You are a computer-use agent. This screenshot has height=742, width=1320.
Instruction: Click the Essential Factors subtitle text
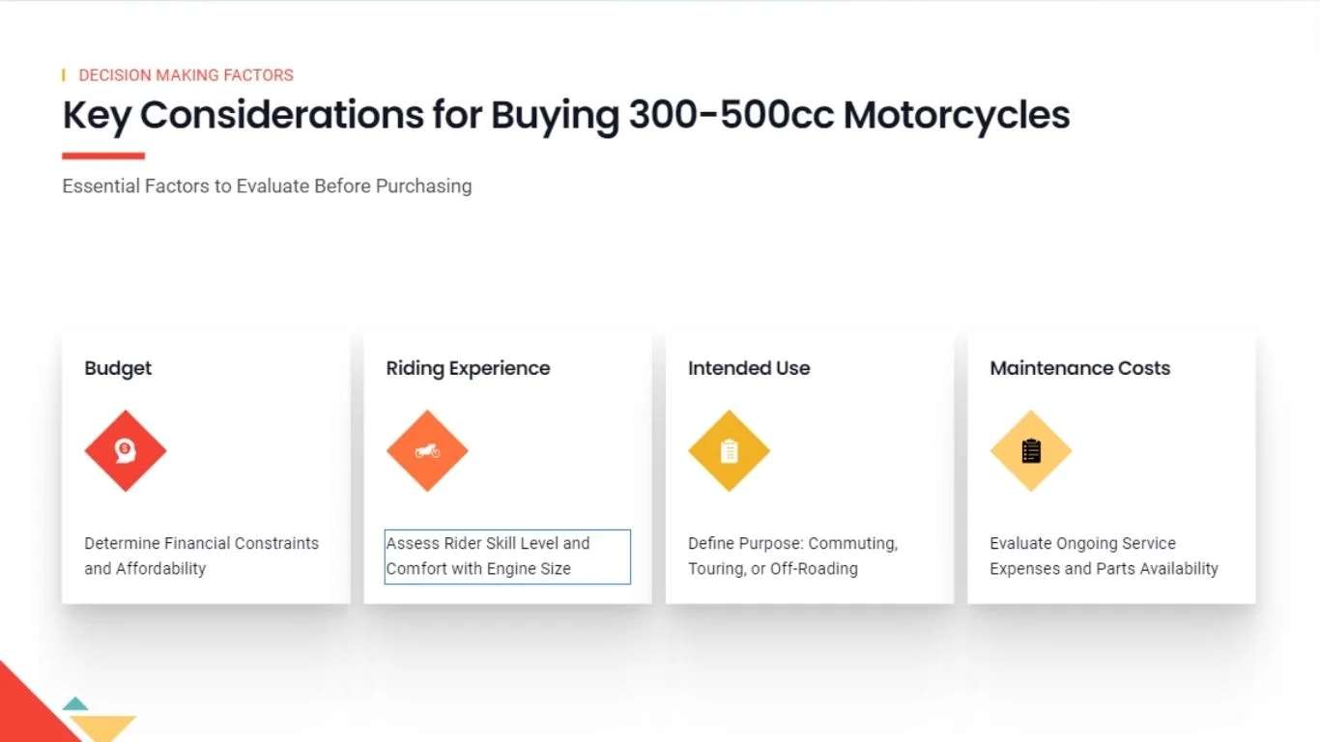[267, 185]
